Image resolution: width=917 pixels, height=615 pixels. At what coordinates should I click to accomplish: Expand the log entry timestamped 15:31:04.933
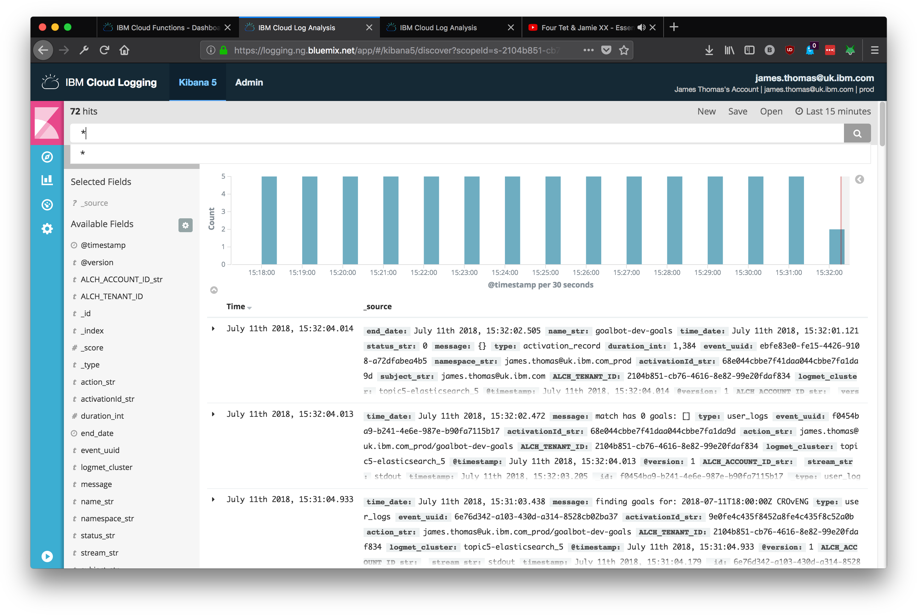point(214,499)
